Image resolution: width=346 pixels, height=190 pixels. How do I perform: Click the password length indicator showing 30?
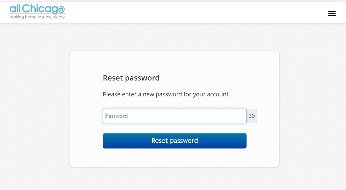tap(252, 116)
